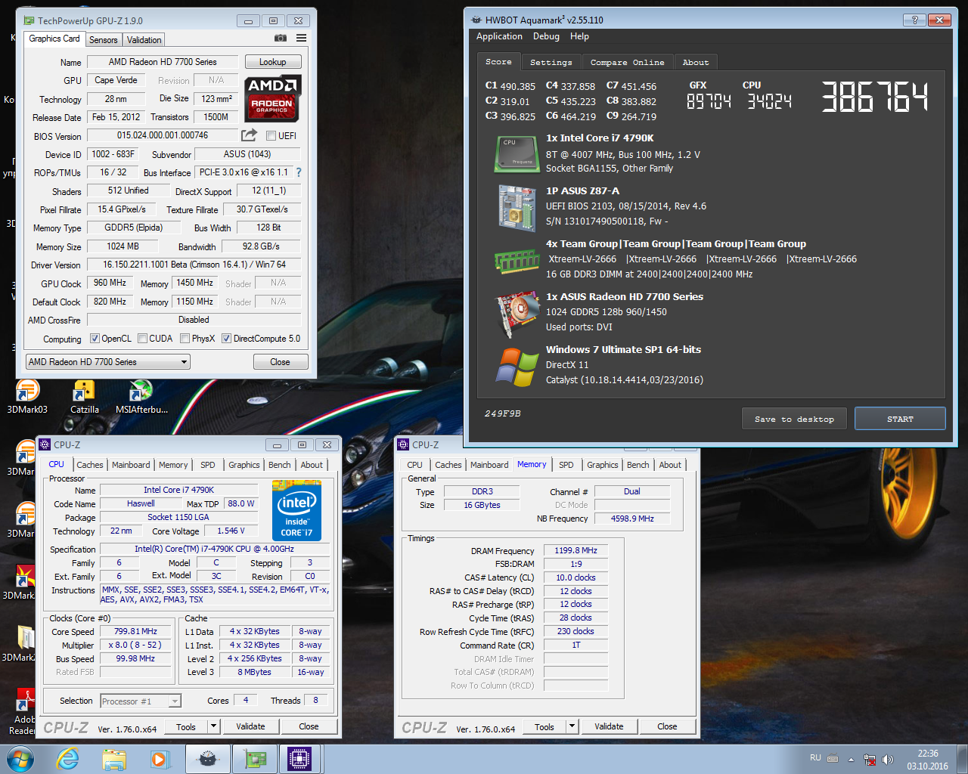The image size is (968, 774).
Task: Click Save to desktop in Aquamark
Action: [x=794, y=420]
